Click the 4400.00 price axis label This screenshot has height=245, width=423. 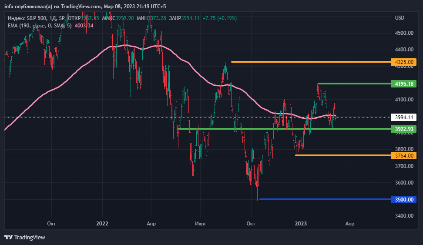point(404,49)
